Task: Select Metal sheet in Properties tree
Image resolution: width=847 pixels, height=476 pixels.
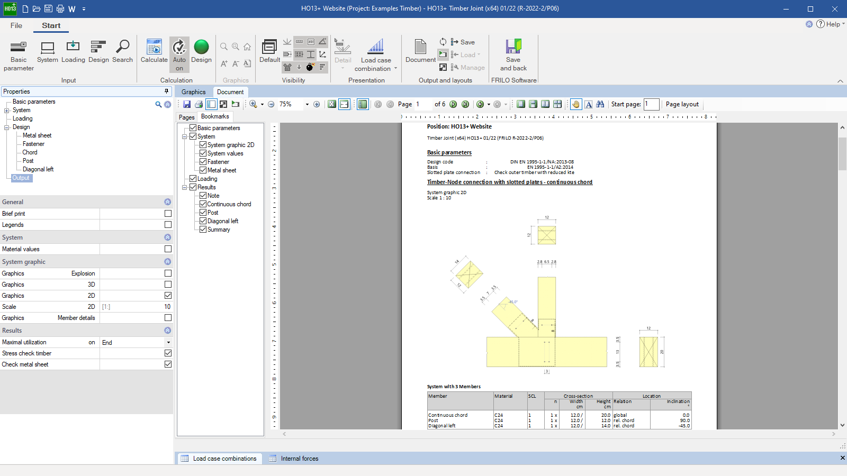Action: click(x=37, y=135)
